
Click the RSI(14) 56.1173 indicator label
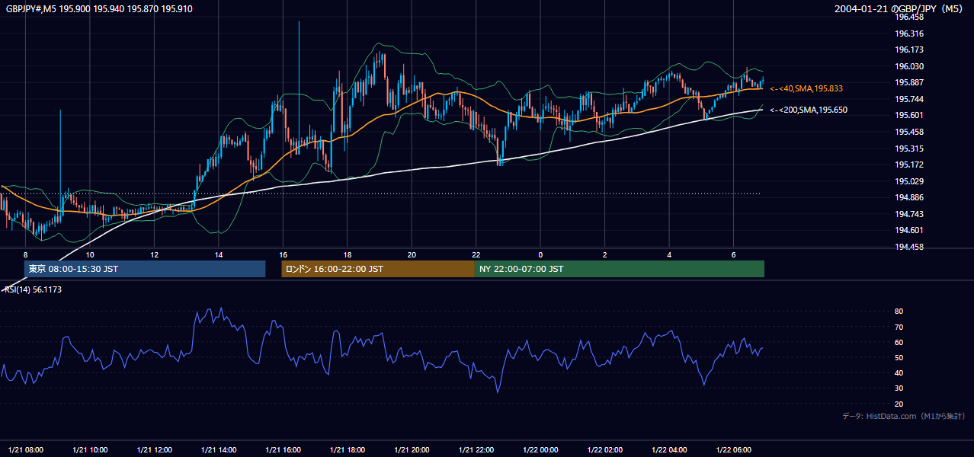[33, 289]
